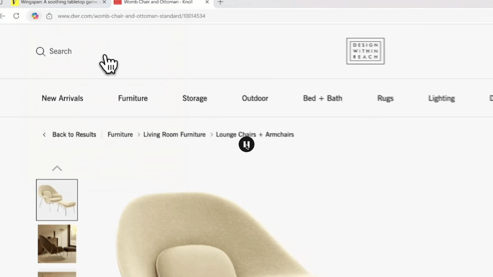Open a new browser tab
The height and width of the screenshot is (277, 493).
tap(220, 2)
